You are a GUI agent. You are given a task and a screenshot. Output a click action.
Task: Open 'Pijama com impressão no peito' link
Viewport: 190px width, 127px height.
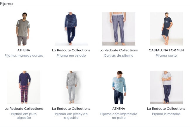[118, 116]
